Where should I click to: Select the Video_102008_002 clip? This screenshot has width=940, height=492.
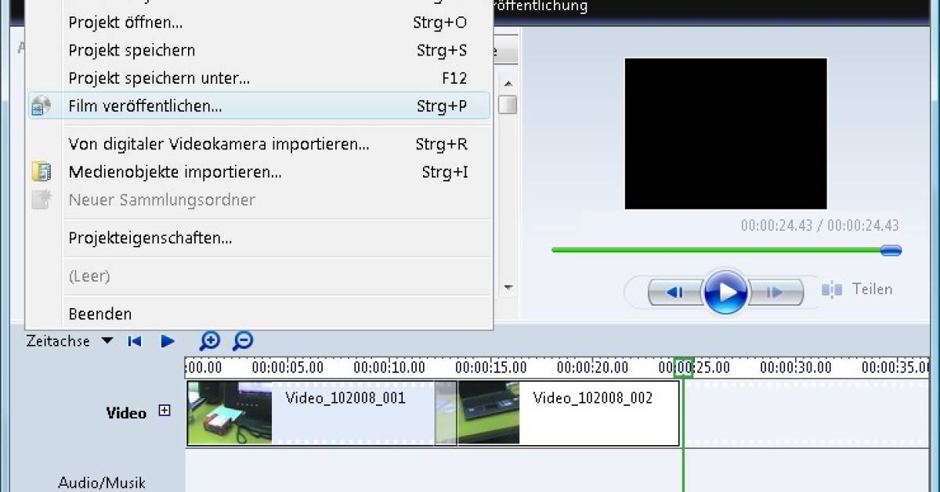click(591, 413)
